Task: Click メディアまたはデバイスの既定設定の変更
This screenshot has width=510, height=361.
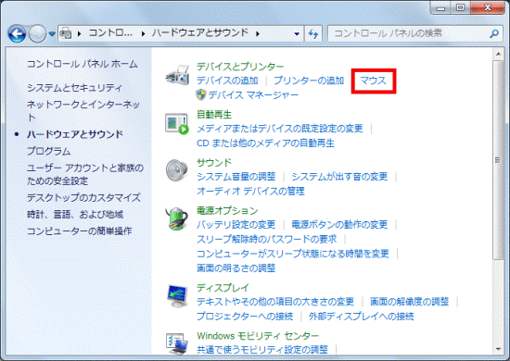Action: [x=280, y=129]
